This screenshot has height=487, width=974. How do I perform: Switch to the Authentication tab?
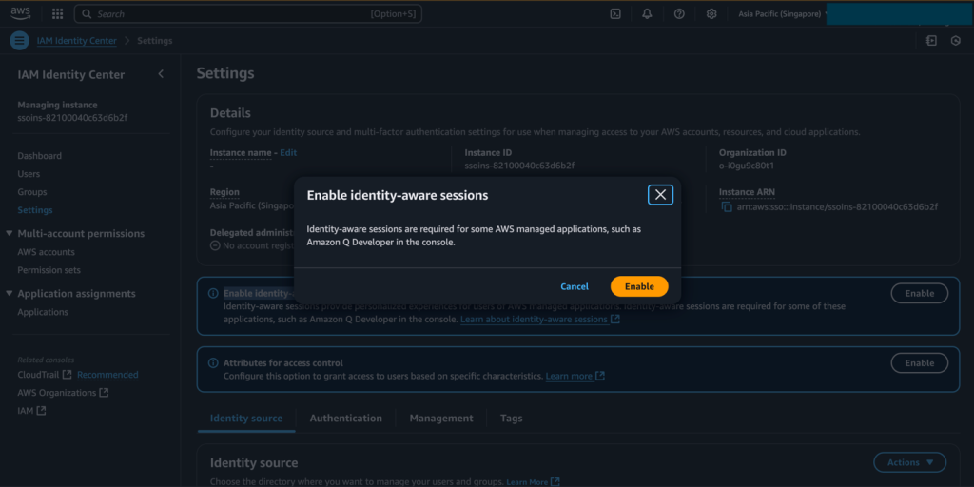(x=346, y=419)
